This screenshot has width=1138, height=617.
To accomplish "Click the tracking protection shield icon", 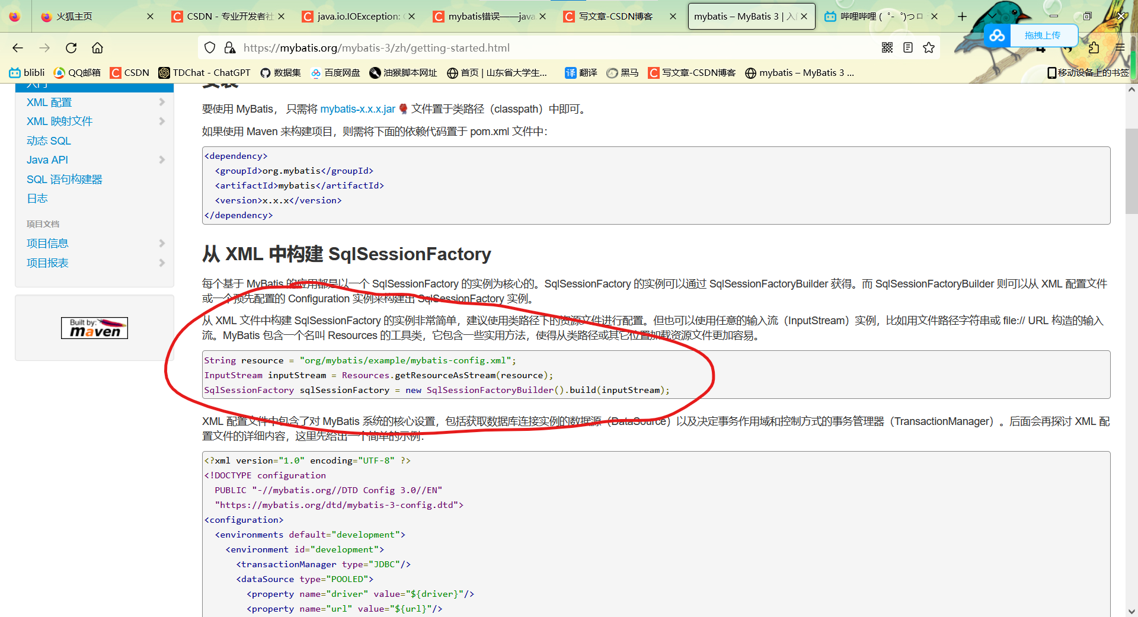I will tap(210, 48).
